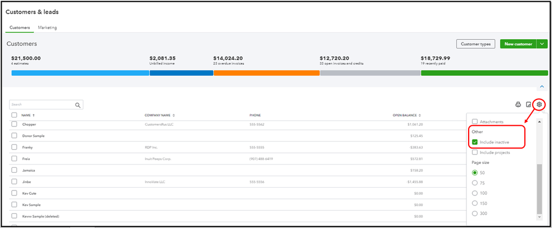552x228 pixels.
Task: Click the $18,729.99 recently paid amount
Action: (435, 58)
